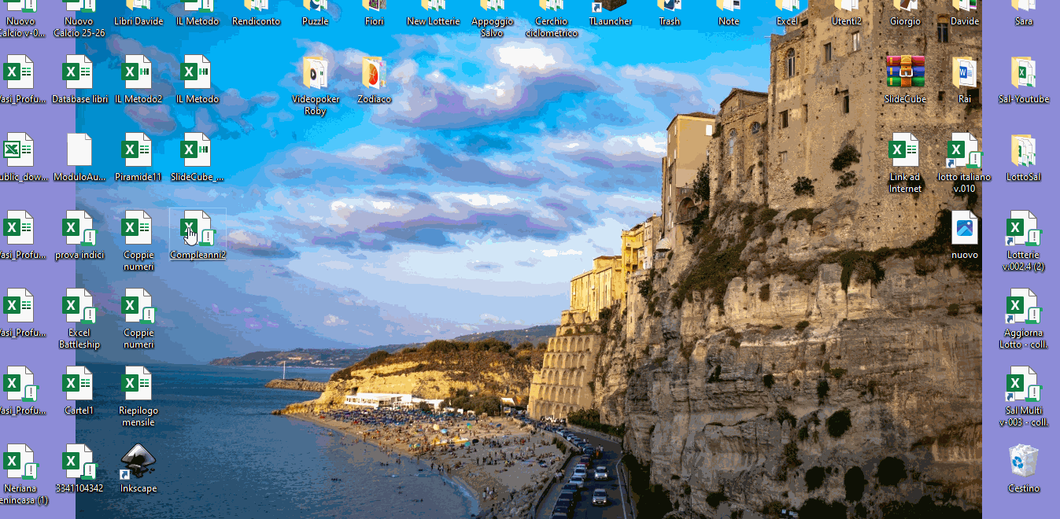Select Coppie numeri icon without warning badge
This screenshot has height=519, width=1060.
point(138,228)
